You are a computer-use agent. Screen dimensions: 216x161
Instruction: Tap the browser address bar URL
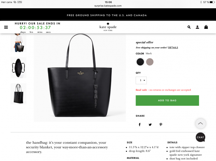(x=108, y=6)
